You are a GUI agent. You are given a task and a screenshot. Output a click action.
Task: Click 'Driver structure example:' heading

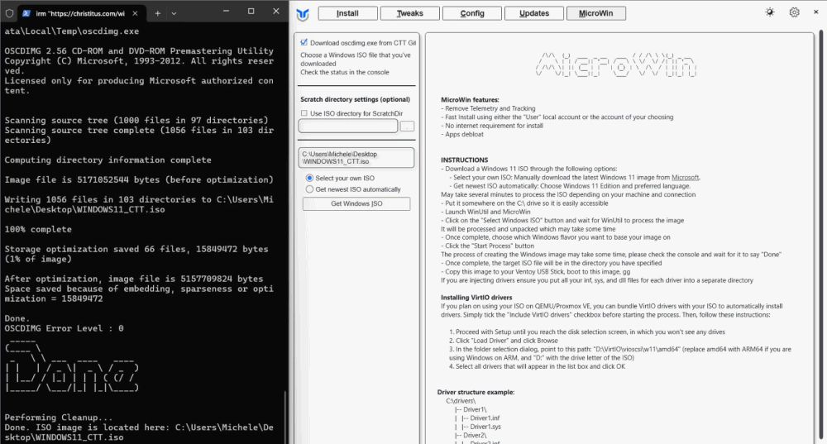476,392
